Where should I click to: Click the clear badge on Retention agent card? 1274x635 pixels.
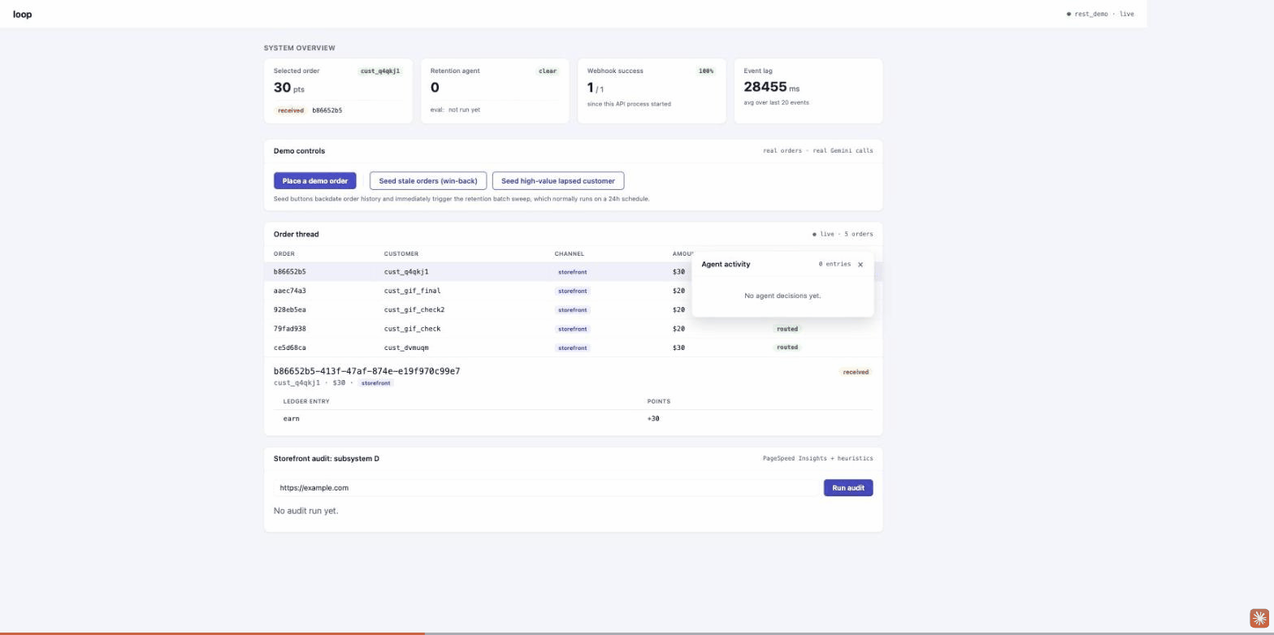(548, 71)
